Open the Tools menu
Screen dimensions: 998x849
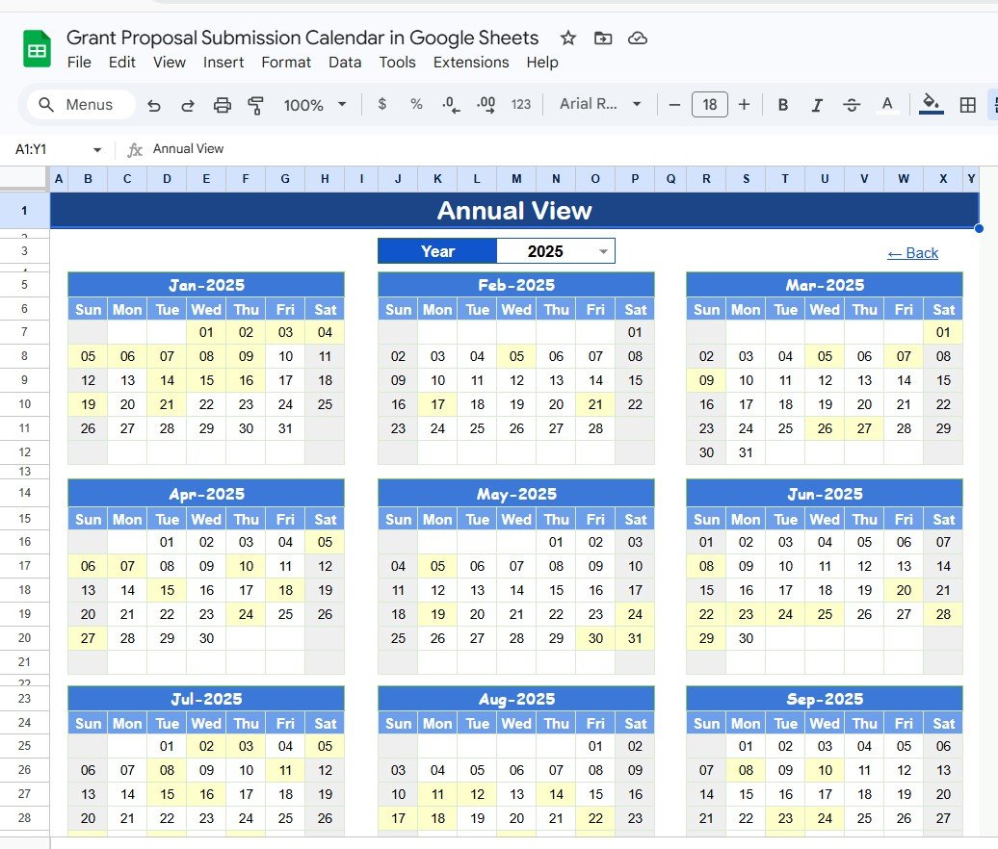coord(397,63)
